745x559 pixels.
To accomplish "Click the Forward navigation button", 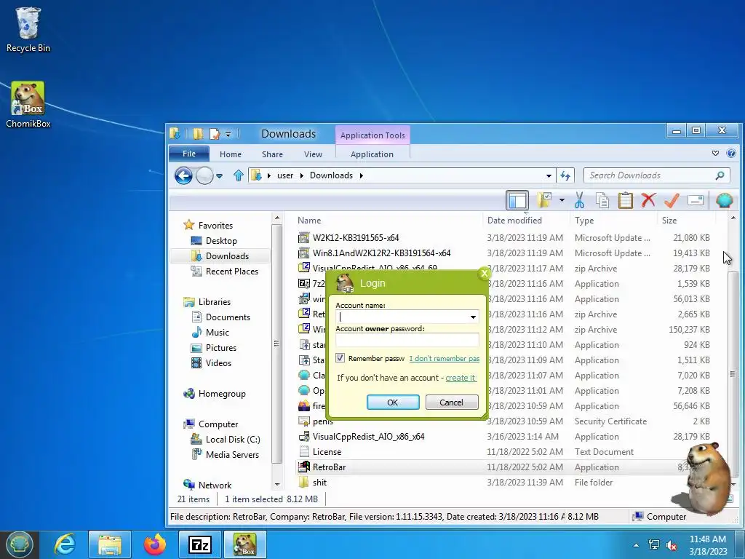I will [204, 176].
